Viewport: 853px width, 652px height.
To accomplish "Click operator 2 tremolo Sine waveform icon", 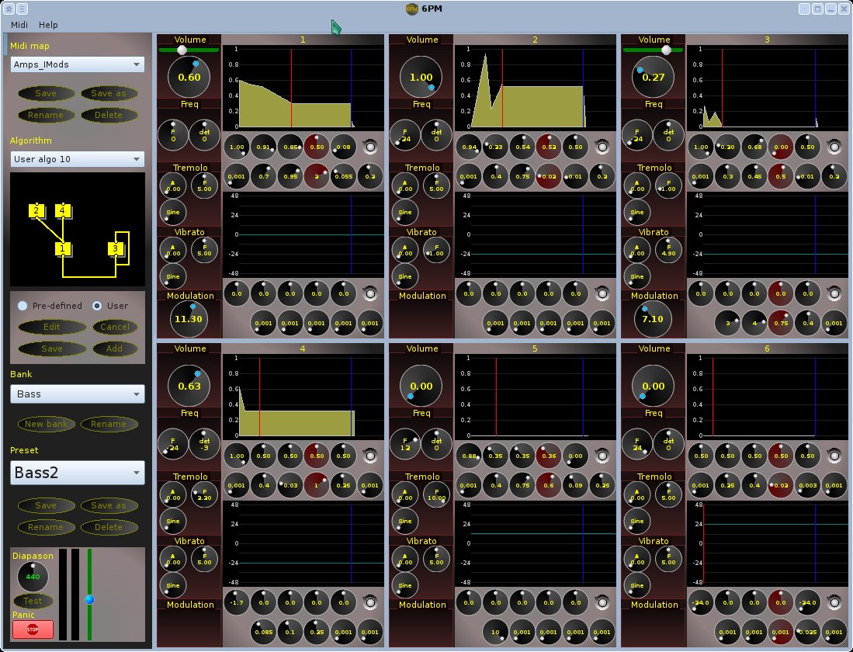I will pos(405,212).
